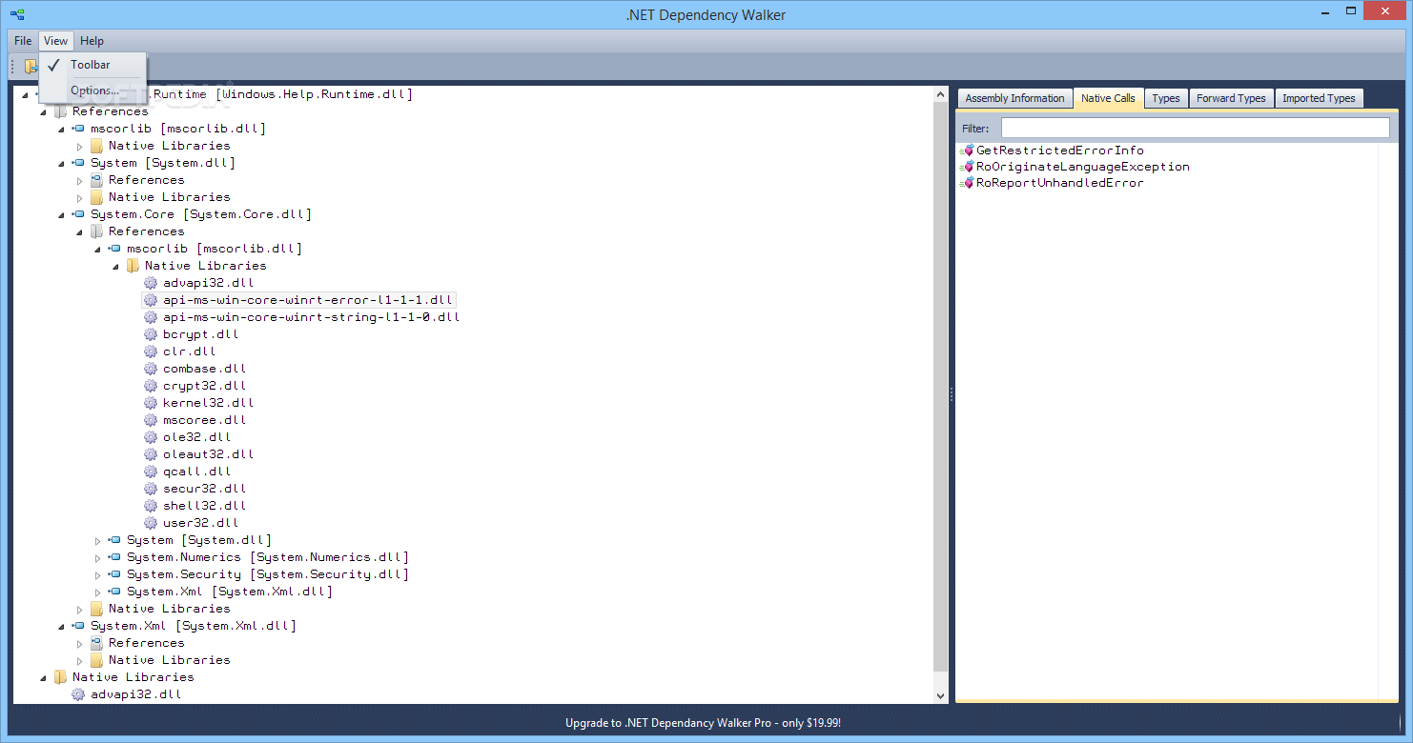Click the gear icon next to secur32.dll
The width and height of the screenshot is (1413, 743).
point(151,489)
